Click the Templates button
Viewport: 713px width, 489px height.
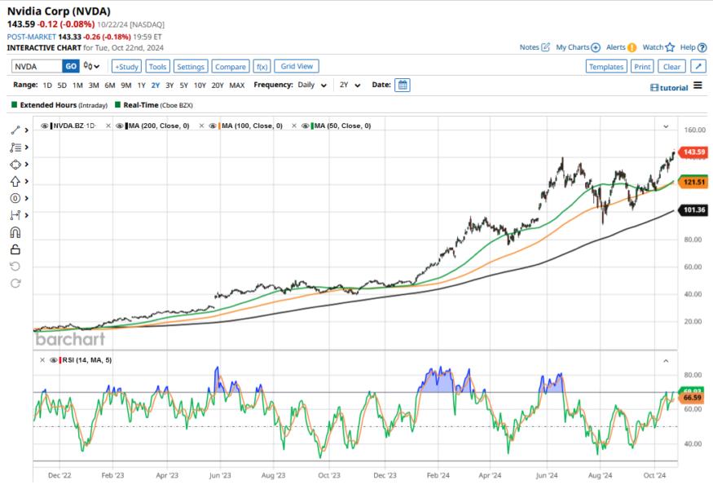tap(607, 66)
